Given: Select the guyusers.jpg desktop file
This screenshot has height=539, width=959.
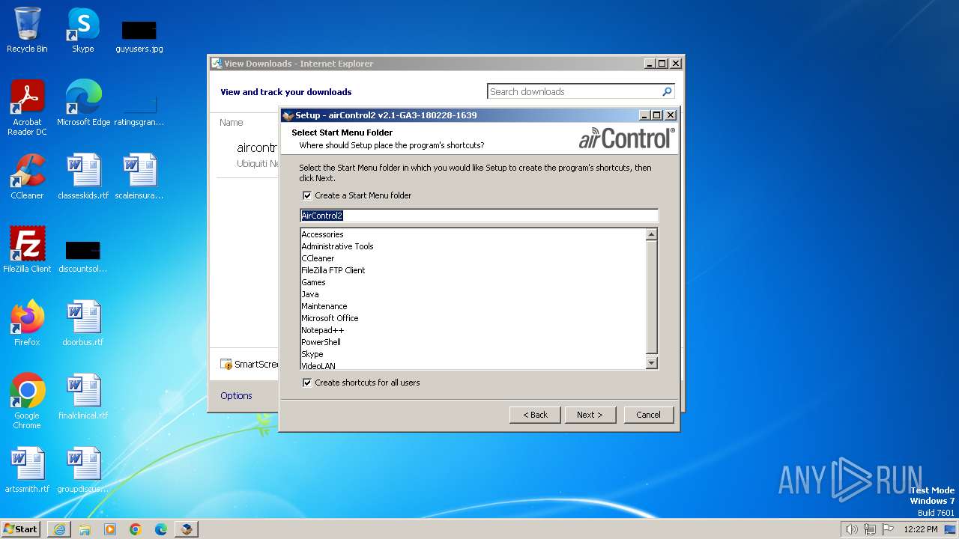Looking at the screenshot, I should (139, 36).
